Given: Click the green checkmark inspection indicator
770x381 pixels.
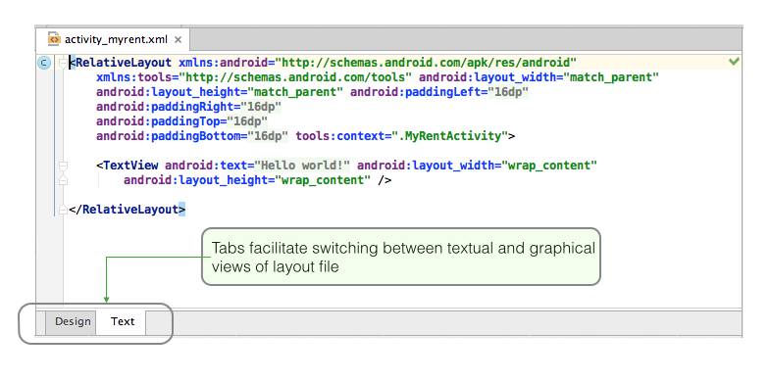Looking at the screenshot, I should click(734, 62).
